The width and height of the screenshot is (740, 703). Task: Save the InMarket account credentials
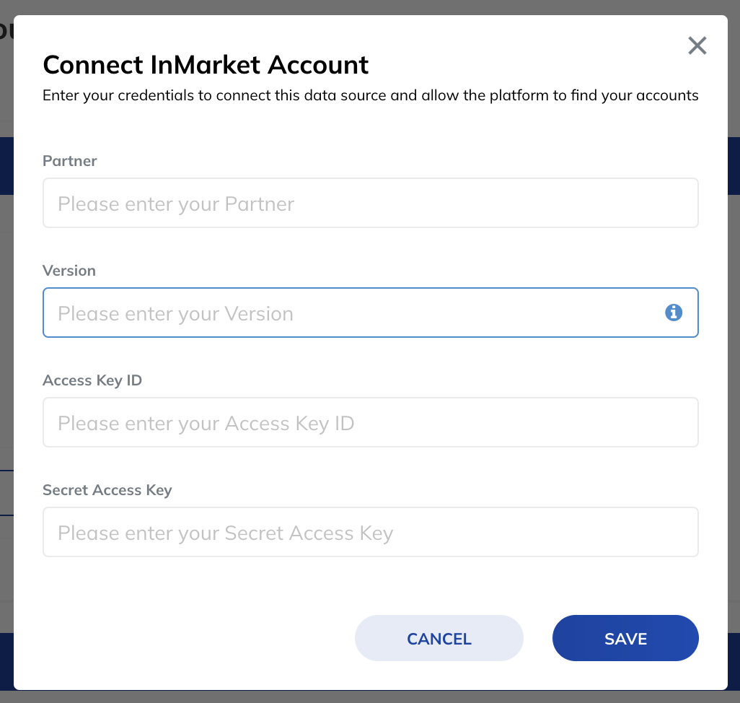point(625,638)
